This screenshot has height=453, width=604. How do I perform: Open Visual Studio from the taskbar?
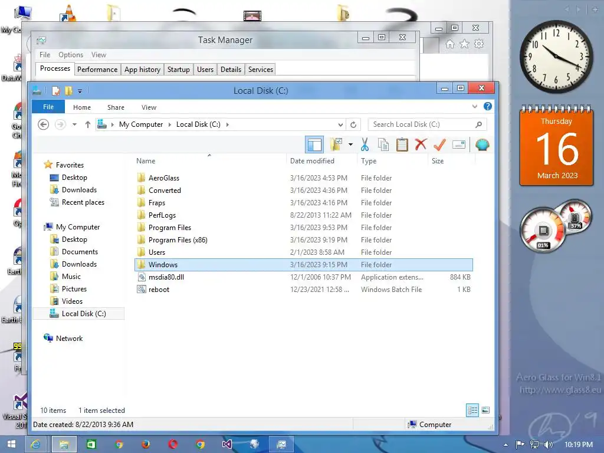pyautogui.click(x=227, y=444)
